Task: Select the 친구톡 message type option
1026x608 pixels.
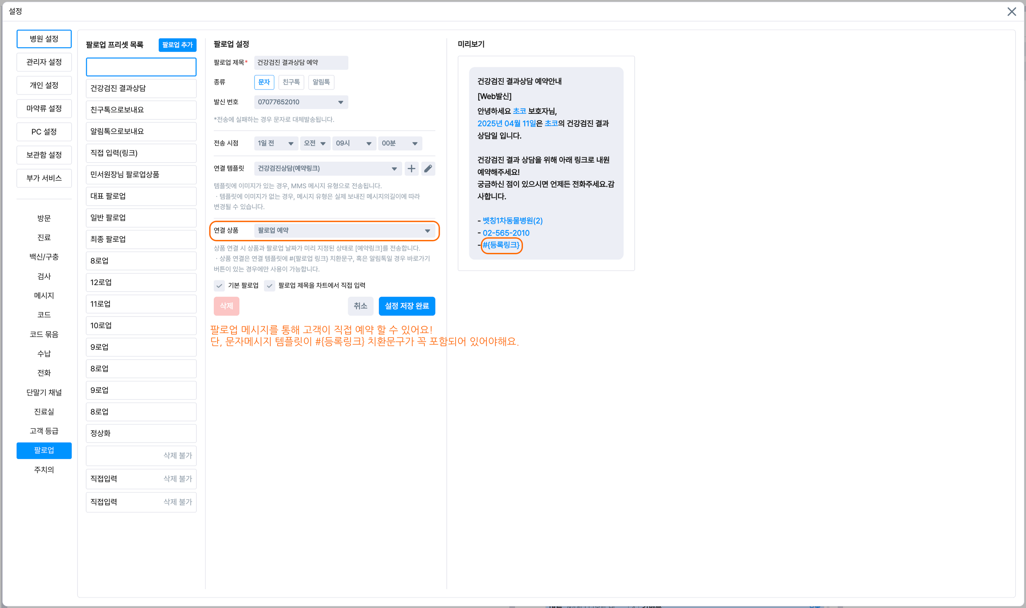Action: tap(291, 82)
